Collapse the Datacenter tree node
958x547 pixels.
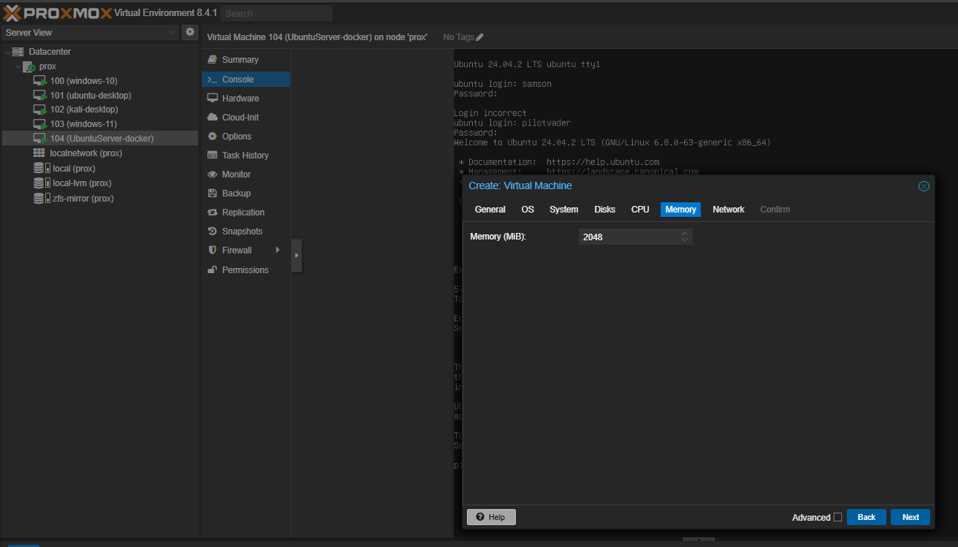coord(8,52)
